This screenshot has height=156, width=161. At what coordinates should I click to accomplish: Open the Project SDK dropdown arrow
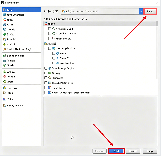141,11
